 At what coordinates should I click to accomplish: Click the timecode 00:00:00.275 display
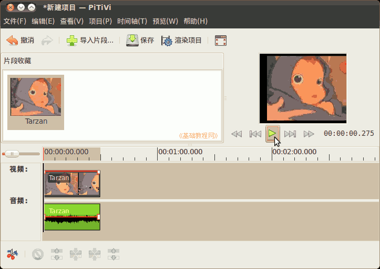click(x=349, y=133)
